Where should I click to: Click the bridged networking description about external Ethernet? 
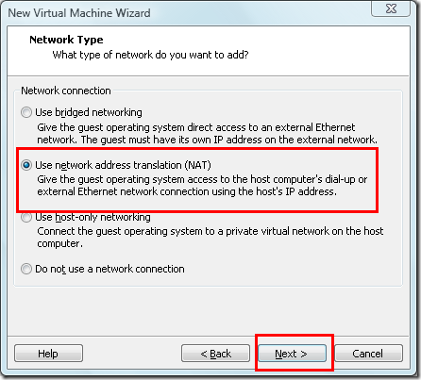(207, 134)
